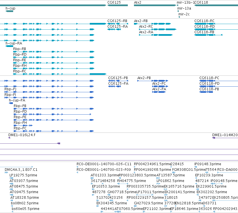This screenshot has width=238, height=213.
Task: Click the h-cup-PA protein label
Action: pos(17,100)
